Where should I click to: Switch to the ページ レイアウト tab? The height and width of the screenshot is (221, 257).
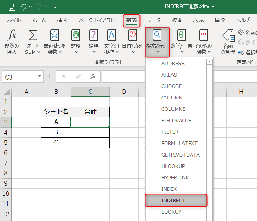(x=97, y=20)
